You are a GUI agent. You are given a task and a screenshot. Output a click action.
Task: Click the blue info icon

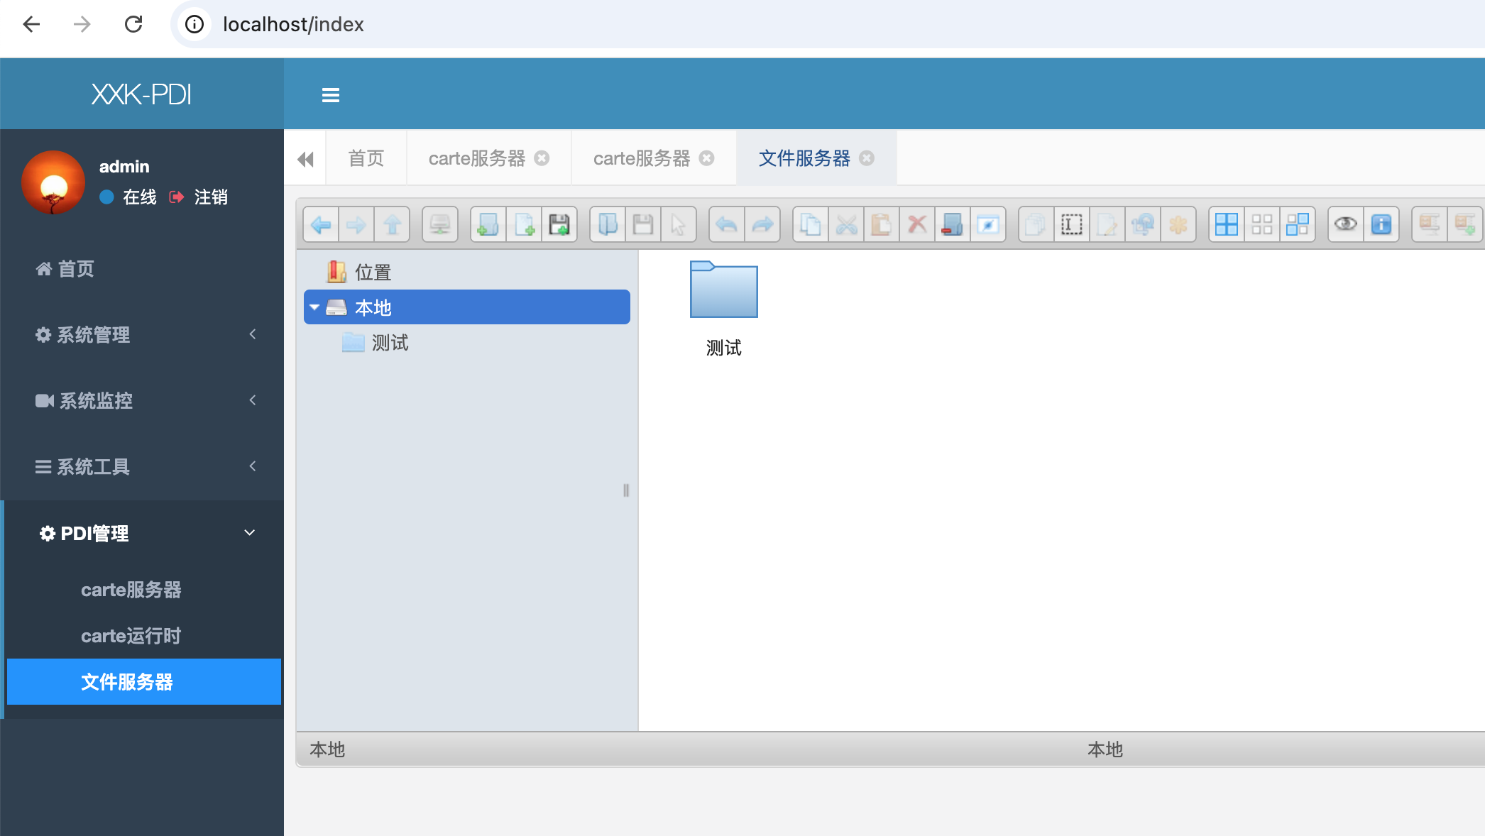click(x=1381, y=225)
